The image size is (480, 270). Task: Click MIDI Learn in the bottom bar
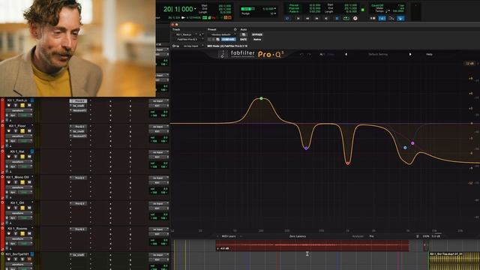229,236
